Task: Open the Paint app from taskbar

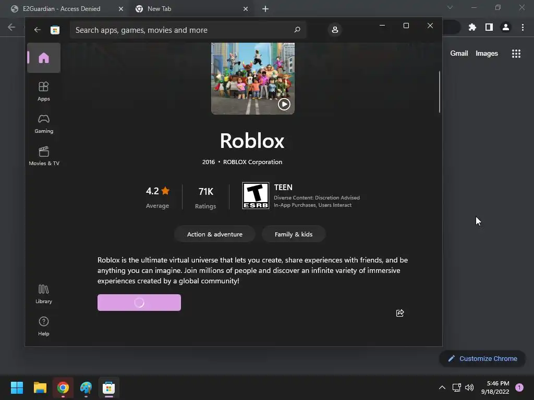Action: 86,387
